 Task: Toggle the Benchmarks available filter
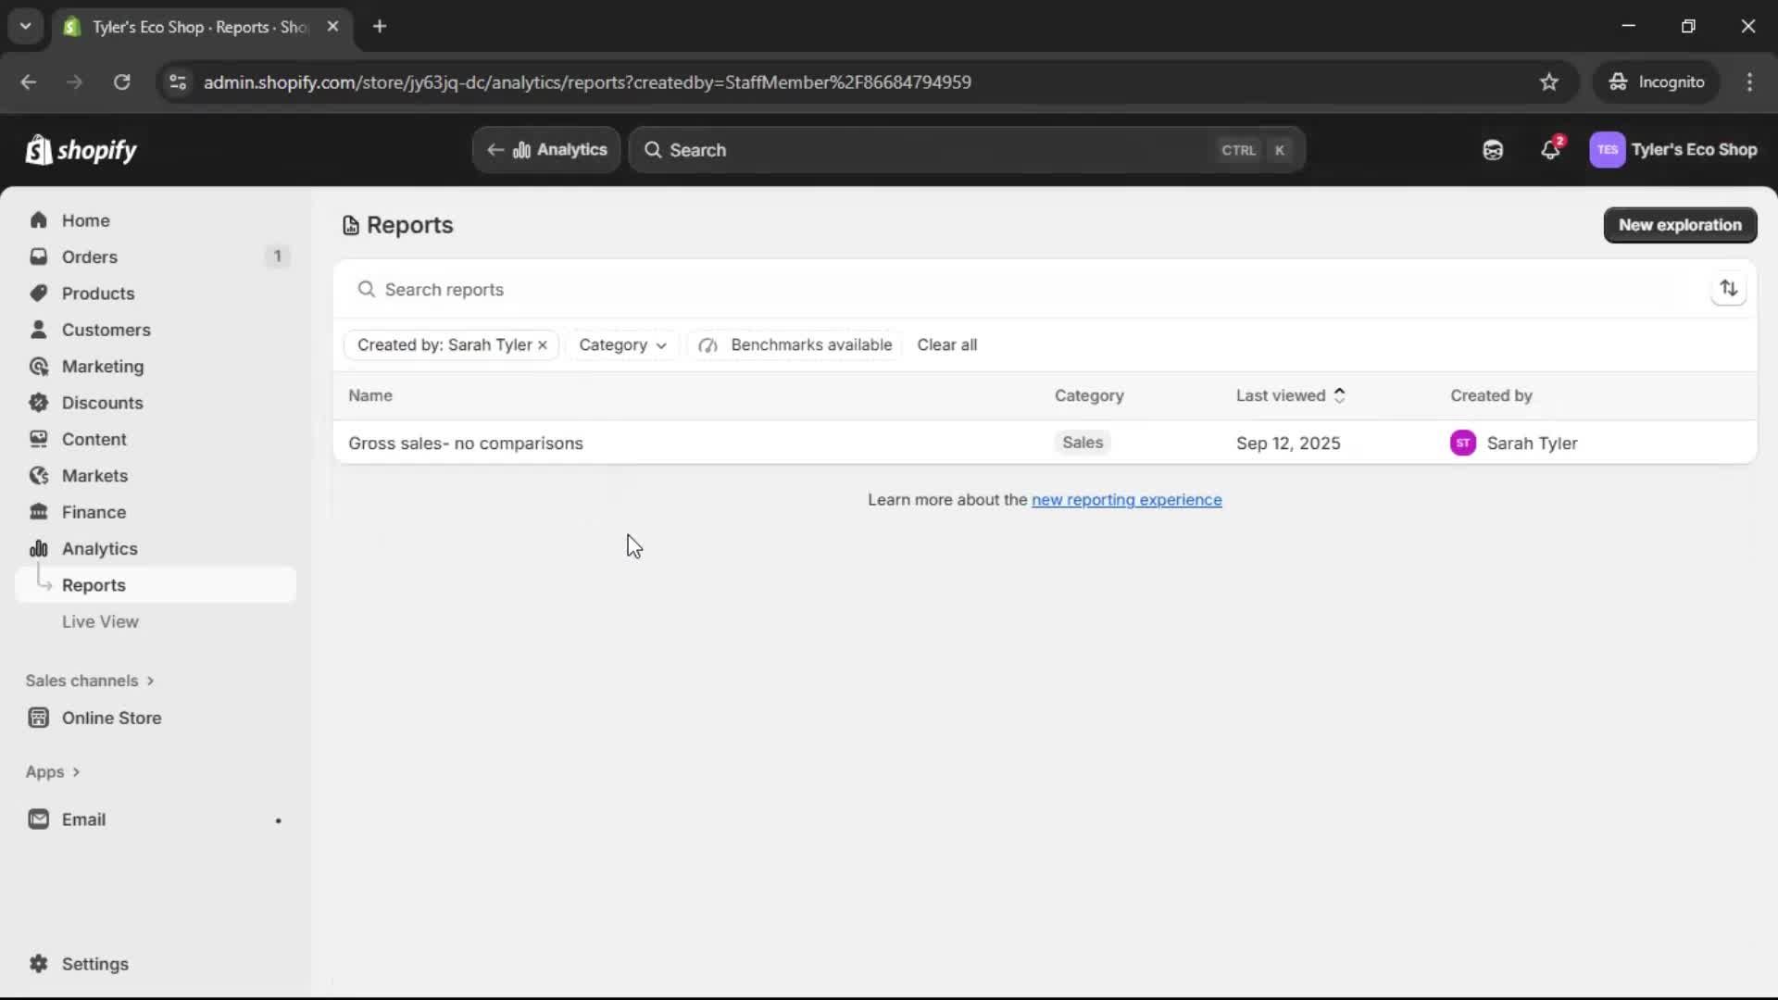(795, 344)
